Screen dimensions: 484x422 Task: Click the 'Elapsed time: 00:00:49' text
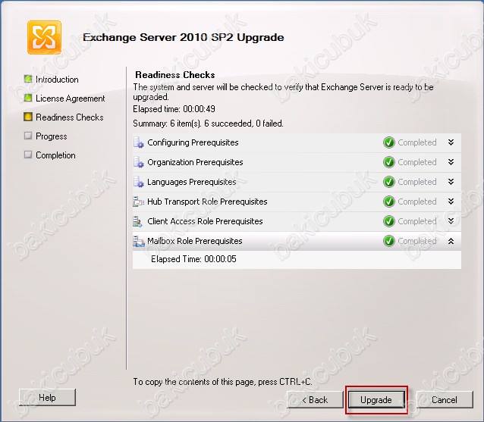(174, 109)
